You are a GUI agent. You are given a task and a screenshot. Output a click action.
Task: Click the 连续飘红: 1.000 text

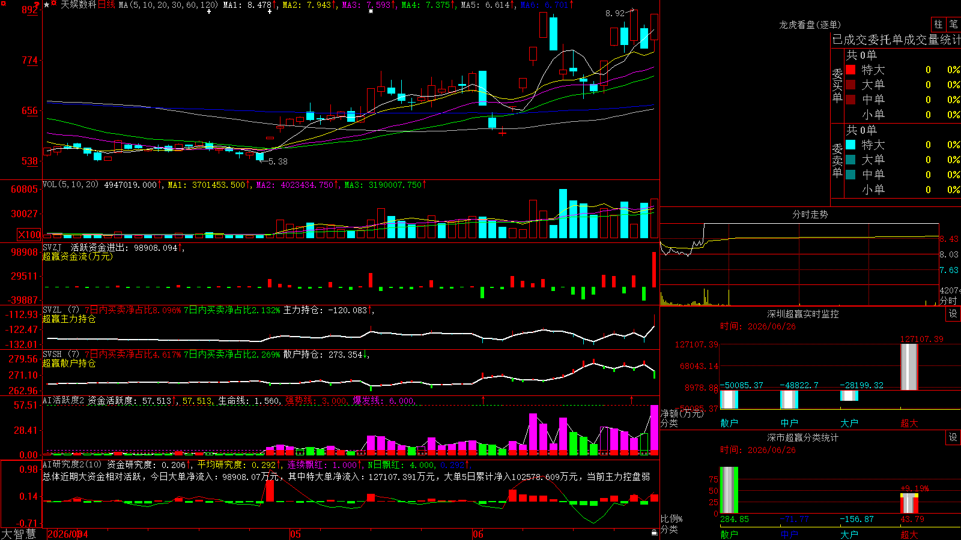coord(323,464)
